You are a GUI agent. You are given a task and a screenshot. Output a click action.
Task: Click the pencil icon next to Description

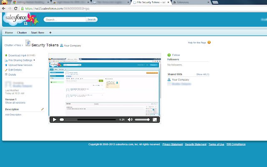coord(43,109)
